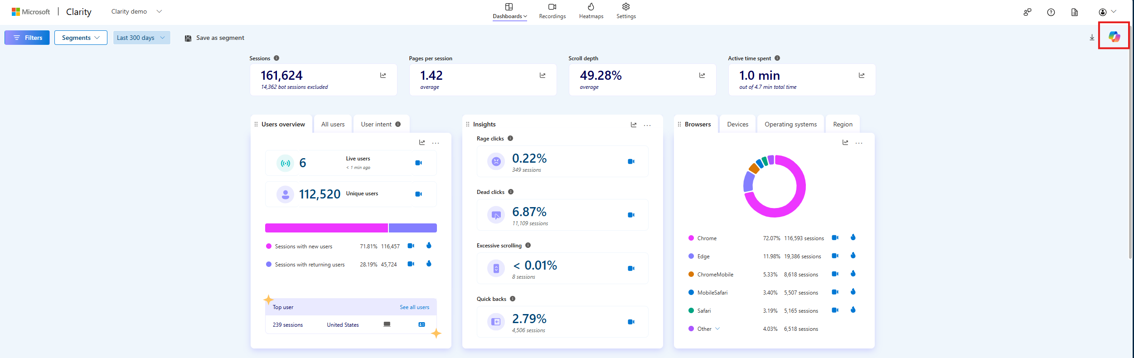The height and width of the screenshot is (358, 1134).
Task: Open trend chart for Sessions card
Action: (x=383, y=75)
